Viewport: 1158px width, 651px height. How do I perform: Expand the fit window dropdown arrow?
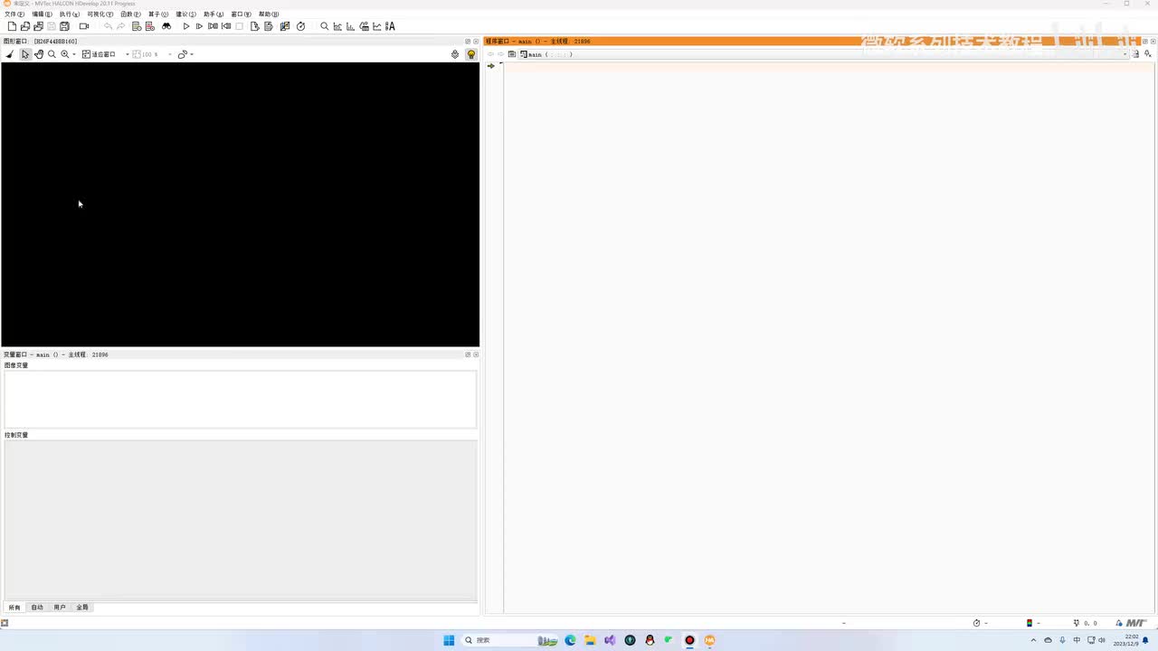click(127, 54)
